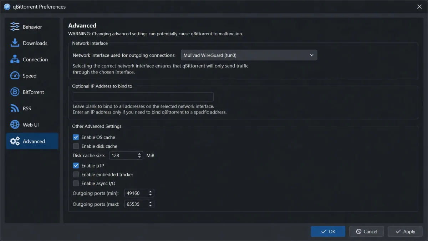Increase outgoing ports (max) value

(150, 202)
